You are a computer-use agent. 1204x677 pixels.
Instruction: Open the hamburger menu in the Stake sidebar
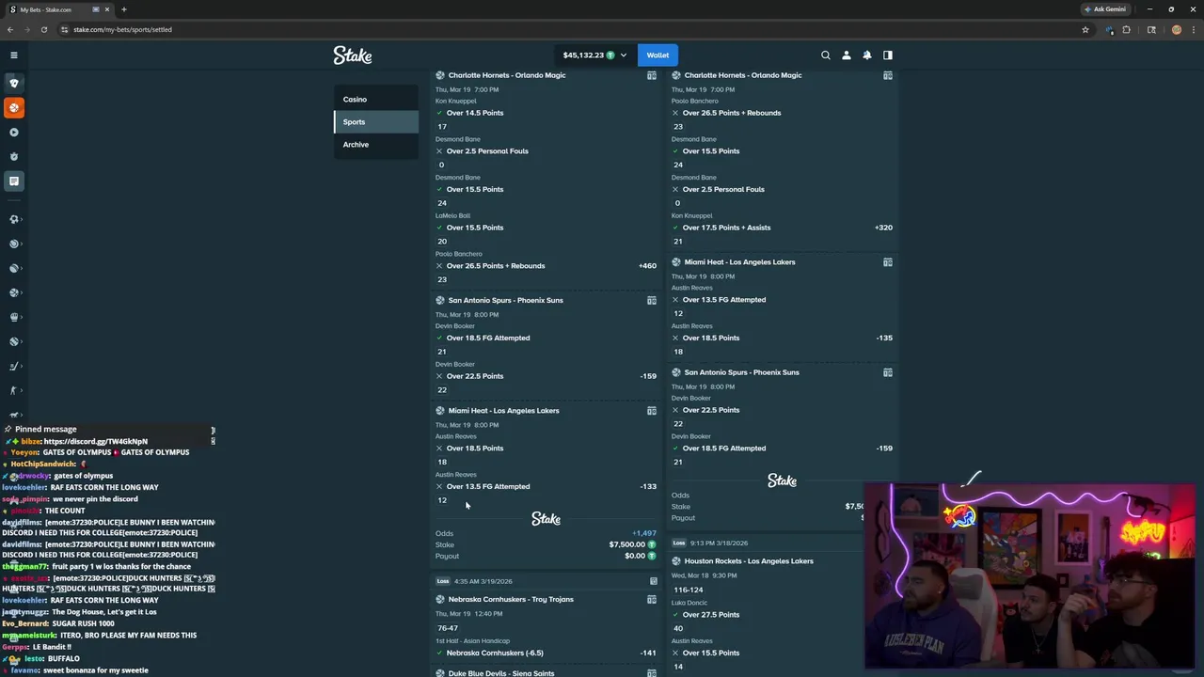(13, 55)
